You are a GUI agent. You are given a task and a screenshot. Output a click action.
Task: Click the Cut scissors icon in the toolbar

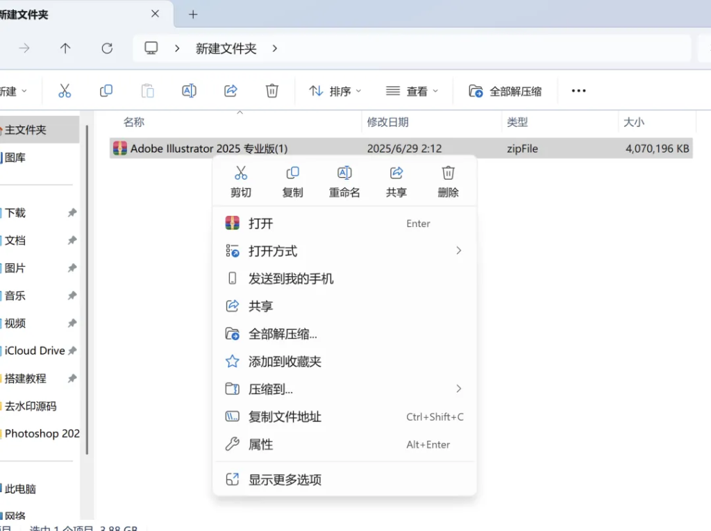pos(65,91)
